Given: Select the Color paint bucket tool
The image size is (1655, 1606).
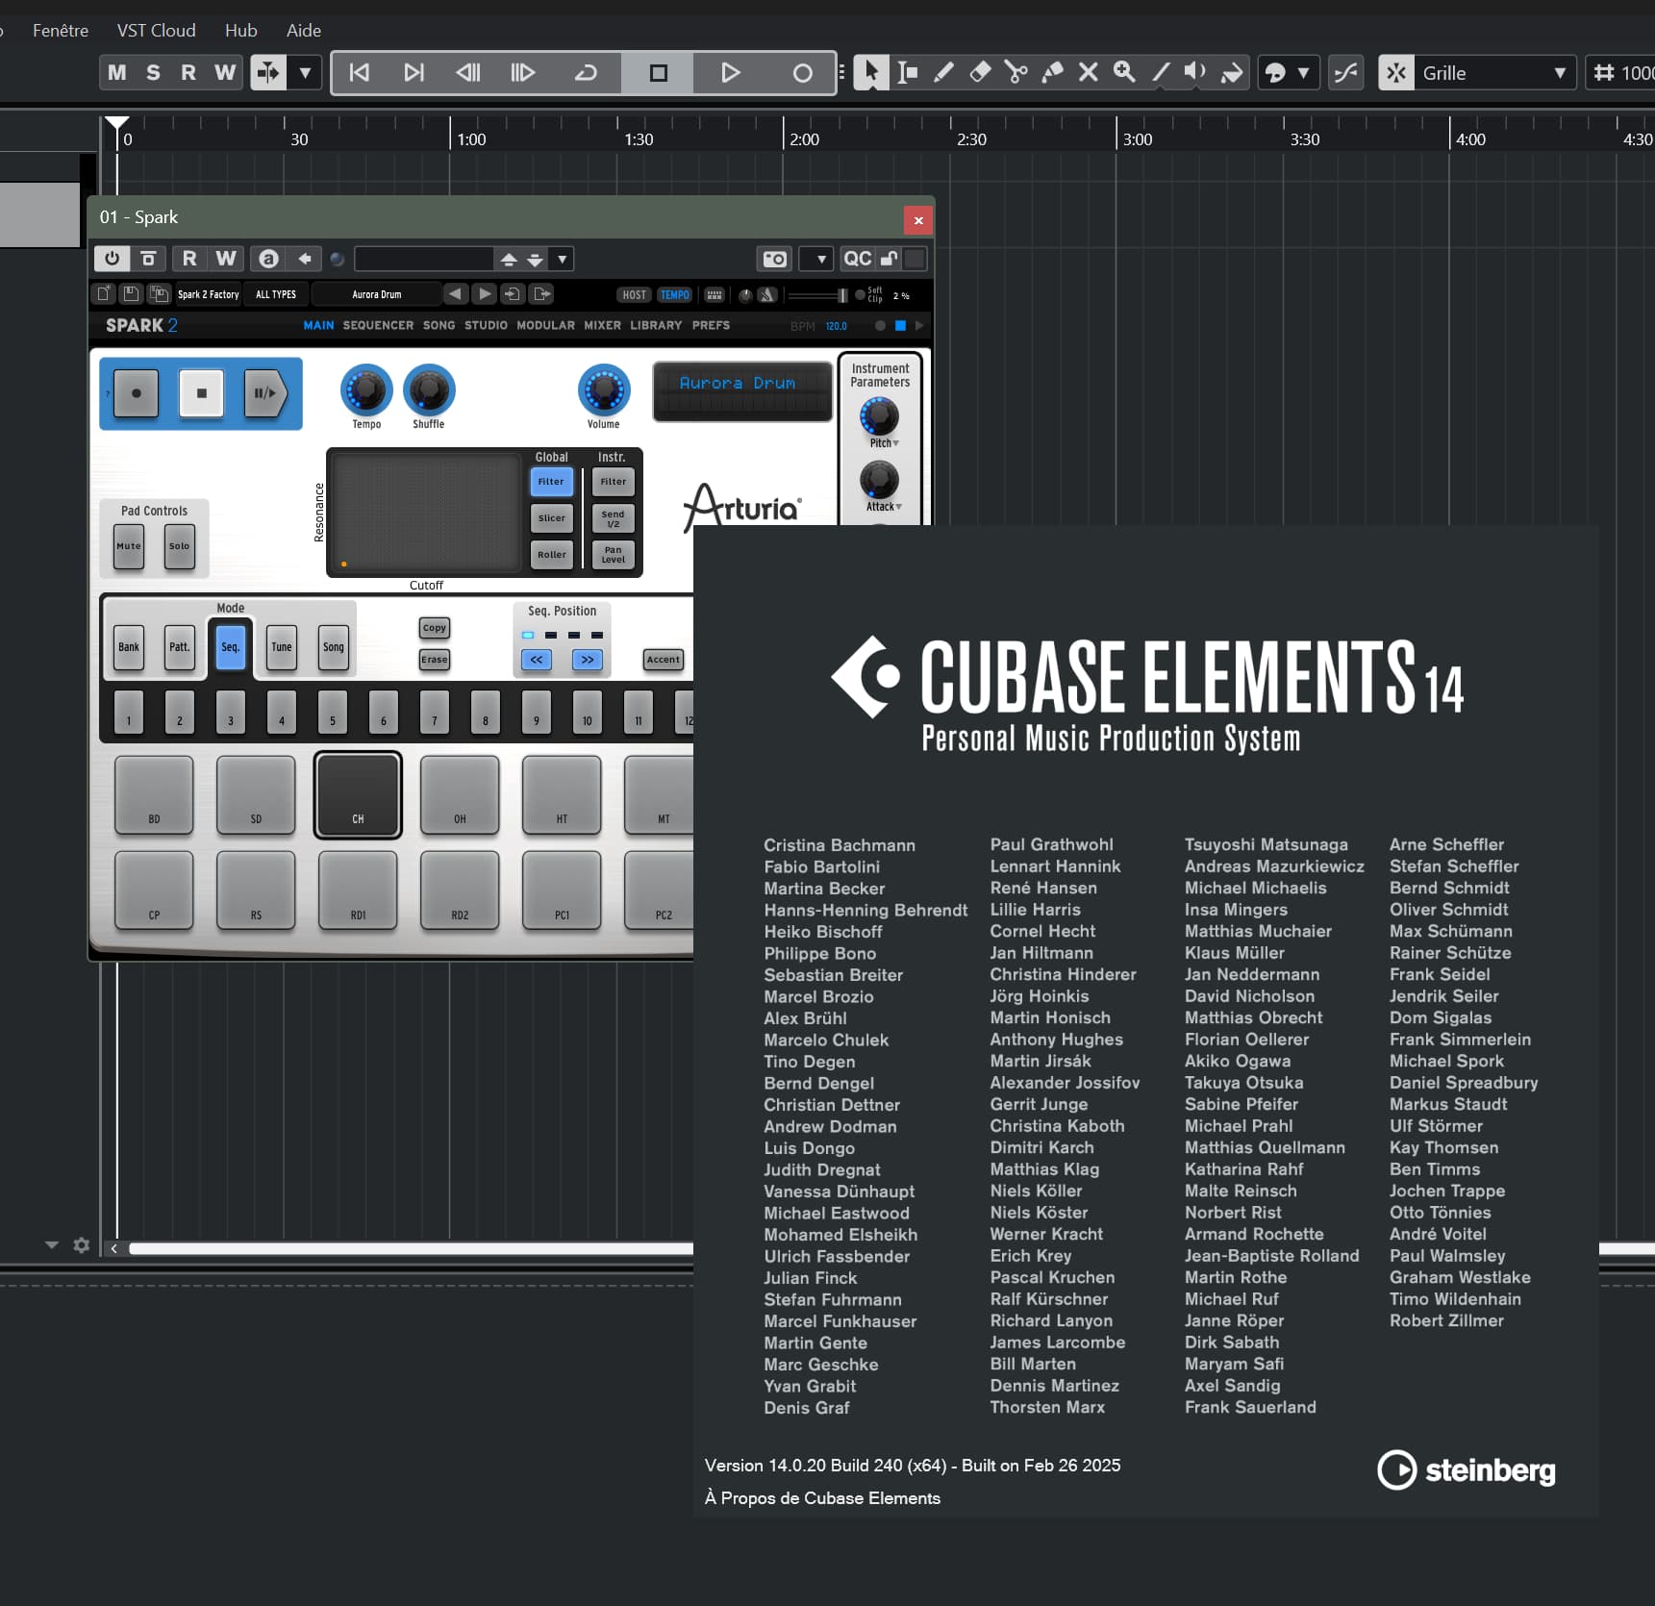Looking at the screenshot, I should pos(1232,72).
